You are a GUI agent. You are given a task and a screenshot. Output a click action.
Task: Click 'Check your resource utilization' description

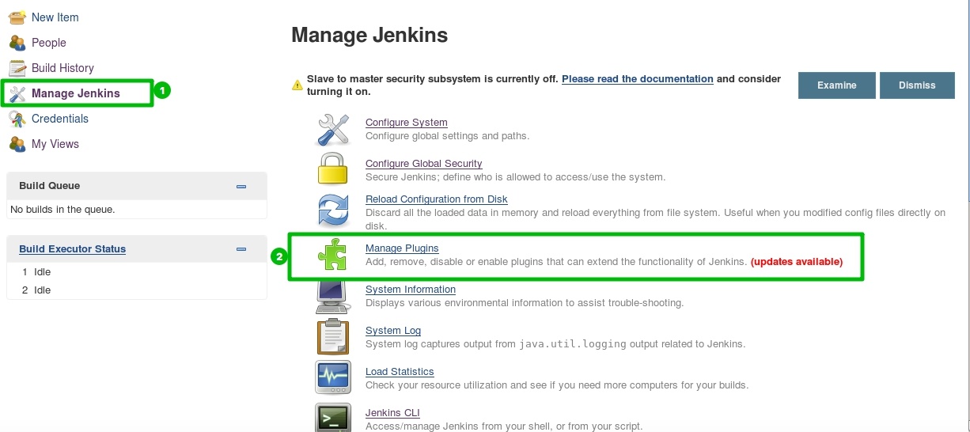[x=557, y=385]
